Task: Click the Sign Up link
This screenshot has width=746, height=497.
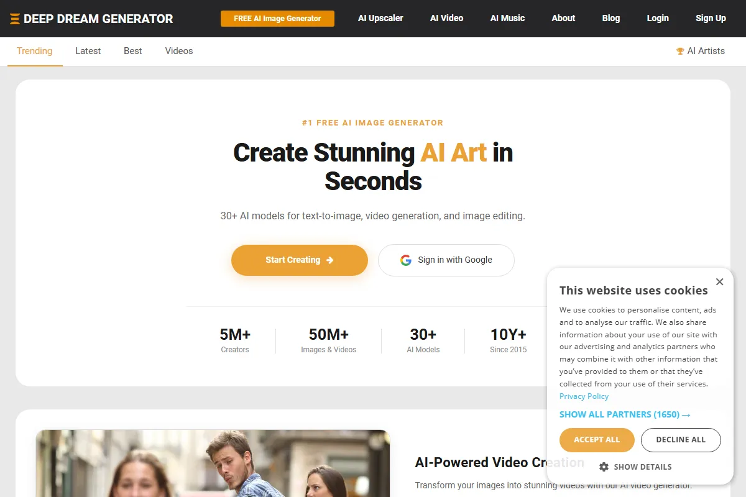Action: (711, 18)
